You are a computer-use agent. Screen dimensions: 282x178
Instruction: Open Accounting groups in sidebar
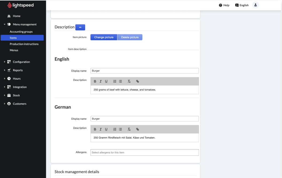point(21,32)
